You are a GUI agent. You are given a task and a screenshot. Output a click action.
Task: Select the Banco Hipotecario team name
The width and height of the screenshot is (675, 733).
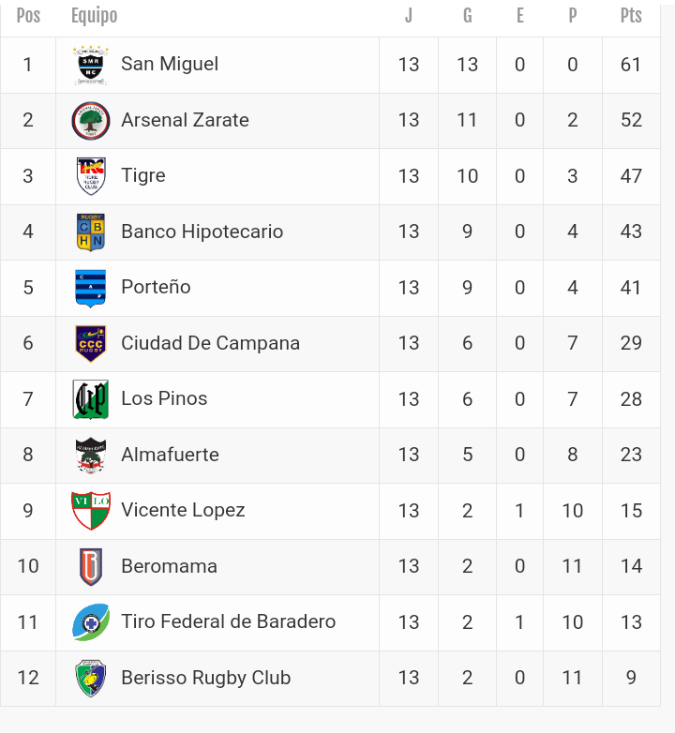click(202, 232)
